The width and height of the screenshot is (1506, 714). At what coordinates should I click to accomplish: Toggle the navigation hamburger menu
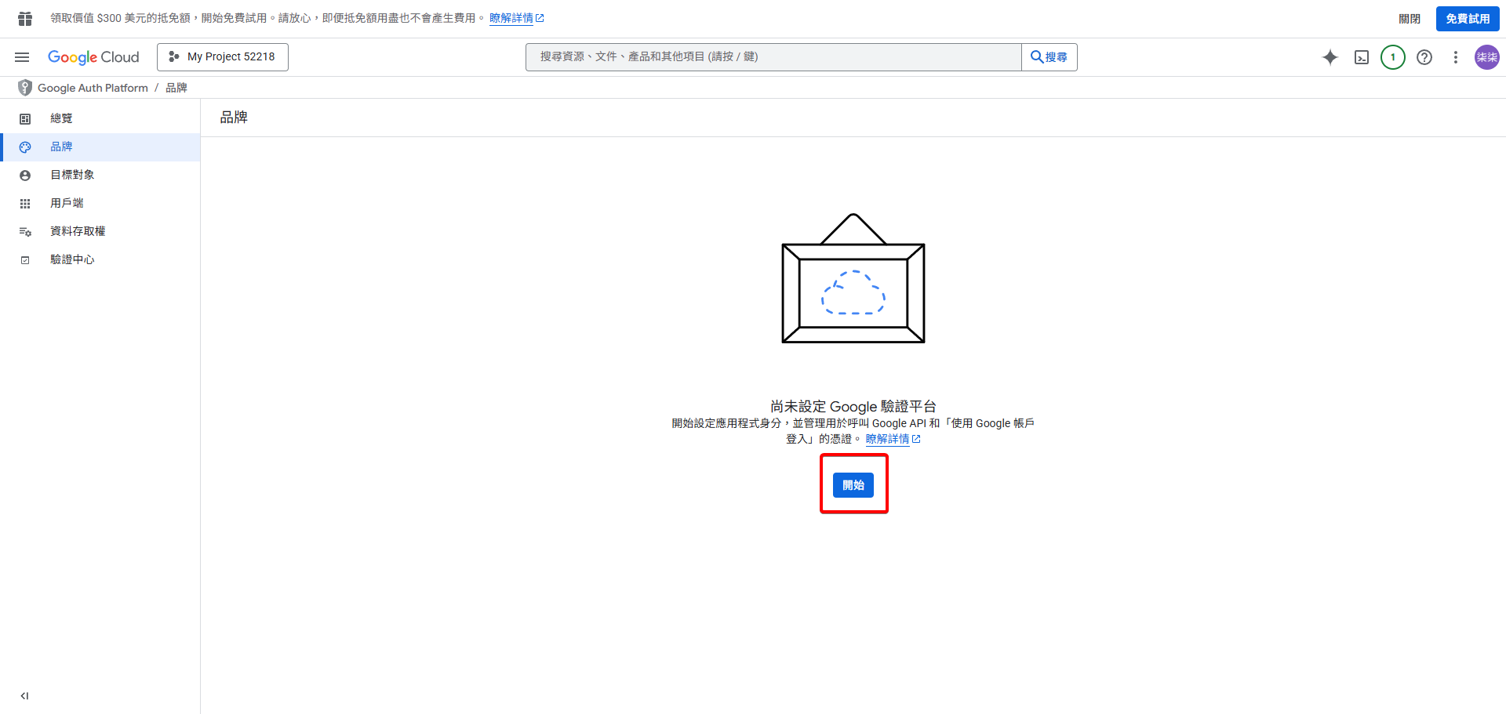21,56
